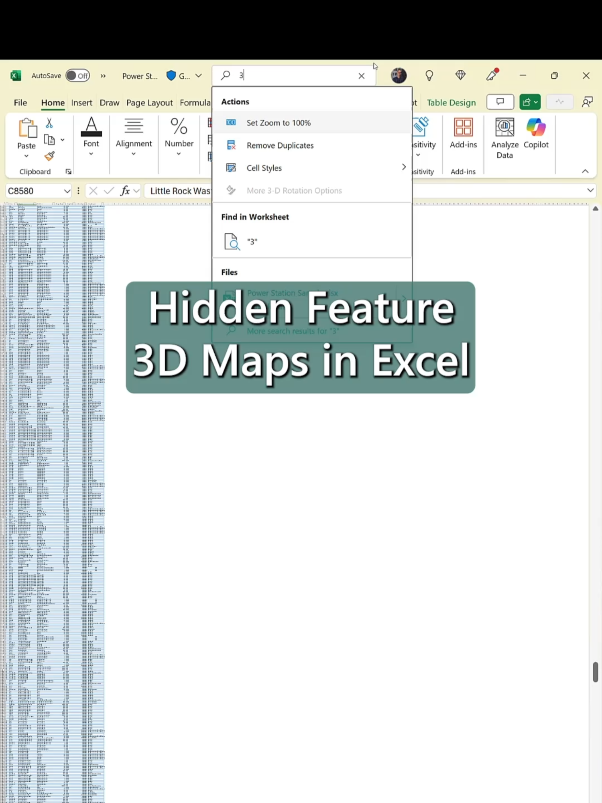
Task: Open the Add-ins button
Action: [x=464, y=133]
